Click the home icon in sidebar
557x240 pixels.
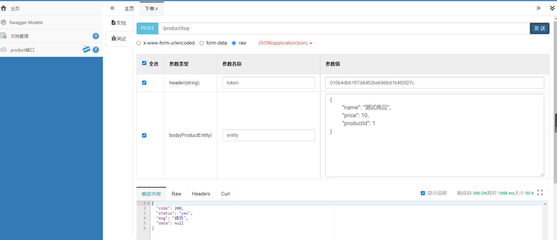click(4, 8)
